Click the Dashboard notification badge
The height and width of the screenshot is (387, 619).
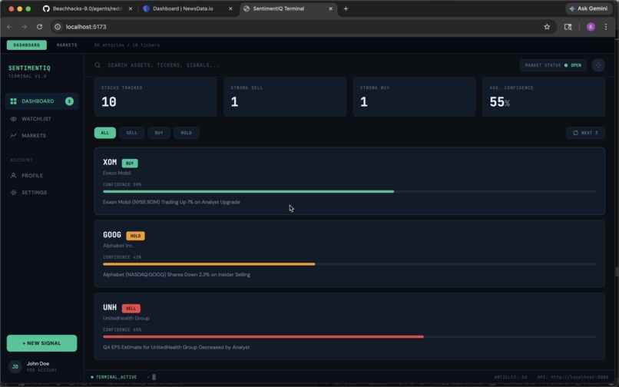click(69, 101)
